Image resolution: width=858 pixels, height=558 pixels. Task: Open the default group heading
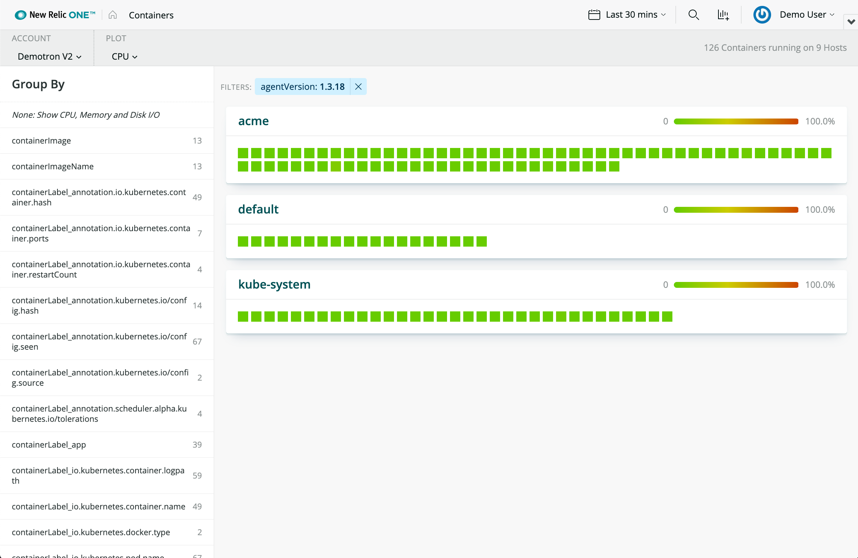(x=258, y=209)
